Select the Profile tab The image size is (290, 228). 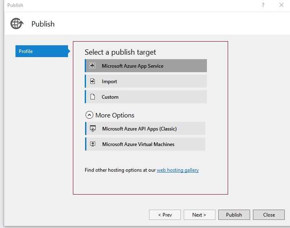tap(42, 51)
